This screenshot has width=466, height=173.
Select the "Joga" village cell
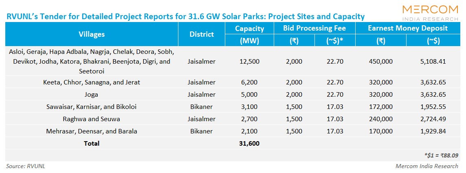tap(92, 95)
